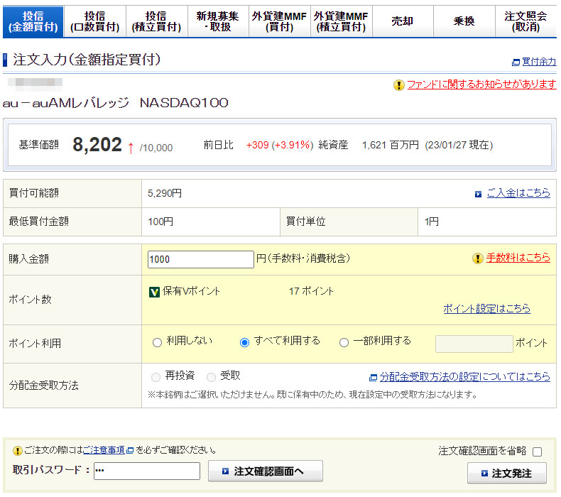Click the external link icon after ご注意事項

coord(129,450)
